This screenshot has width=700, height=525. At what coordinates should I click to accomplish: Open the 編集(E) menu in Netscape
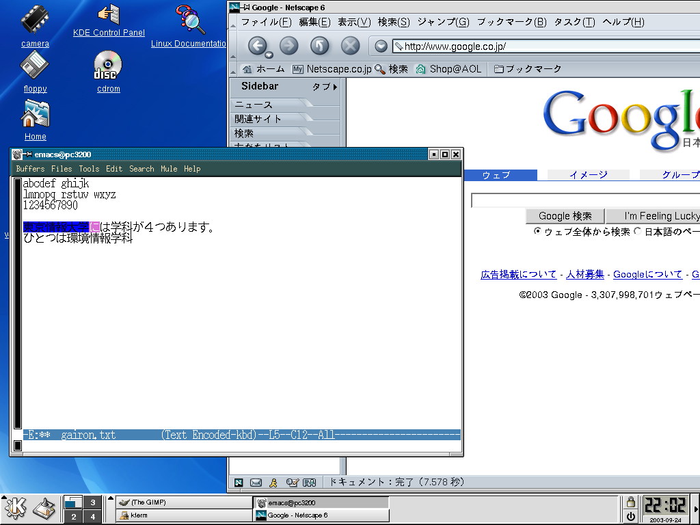[314, 22]
